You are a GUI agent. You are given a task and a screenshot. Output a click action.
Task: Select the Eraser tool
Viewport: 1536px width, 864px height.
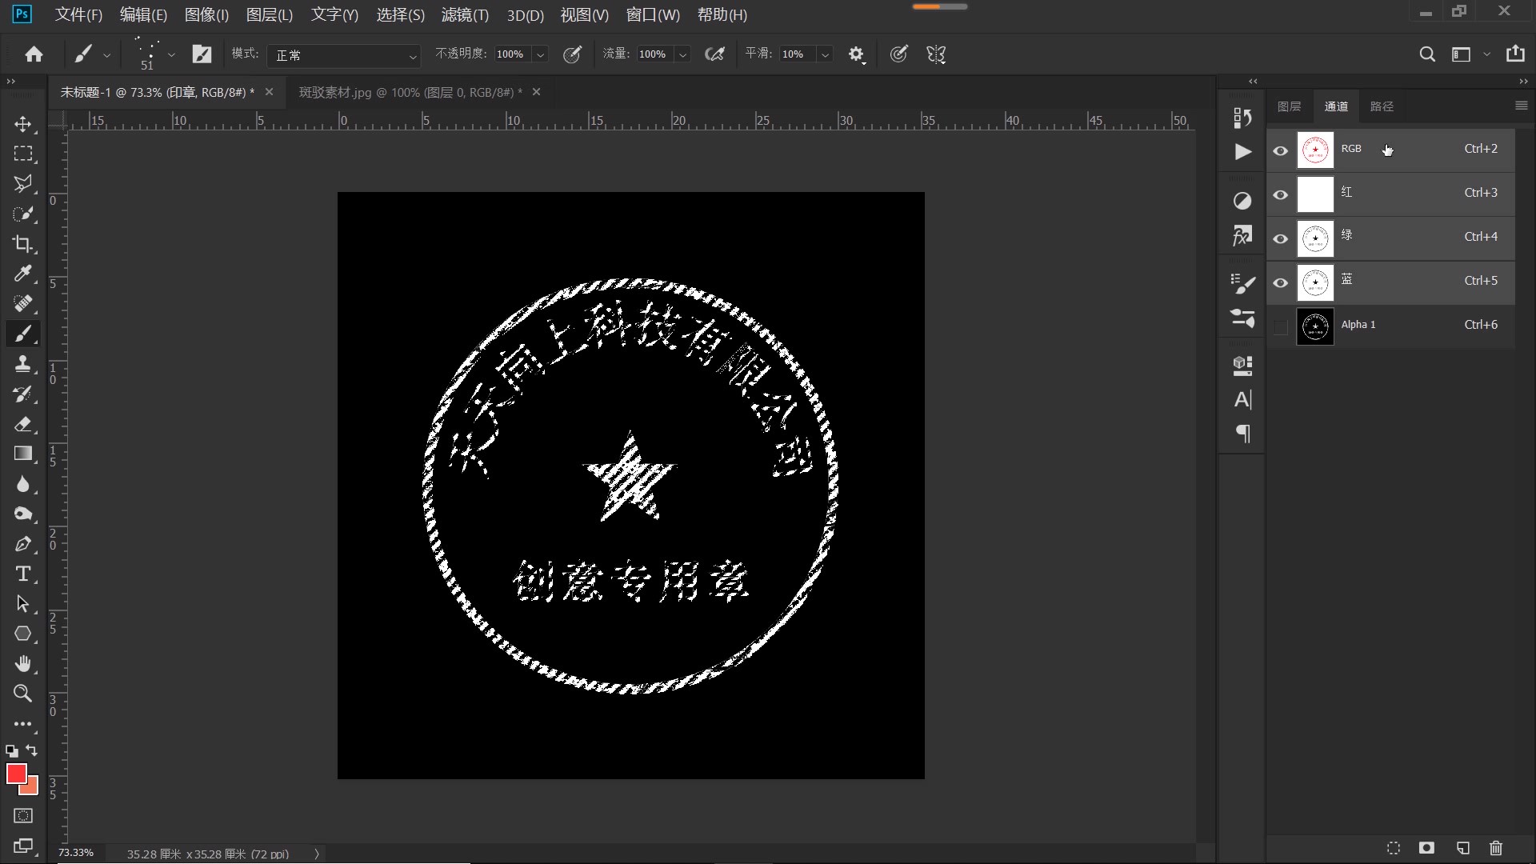[x=23, y=425]
